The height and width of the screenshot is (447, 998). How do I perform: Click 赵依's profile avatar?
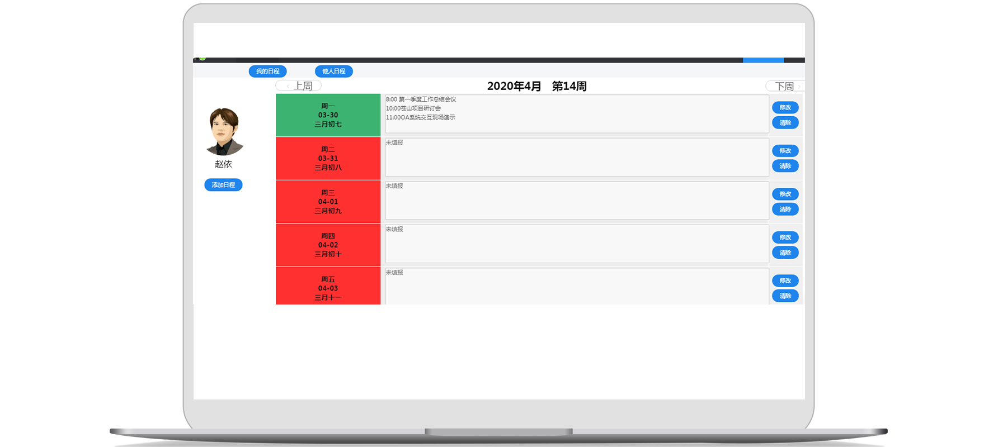coord(224,132)
